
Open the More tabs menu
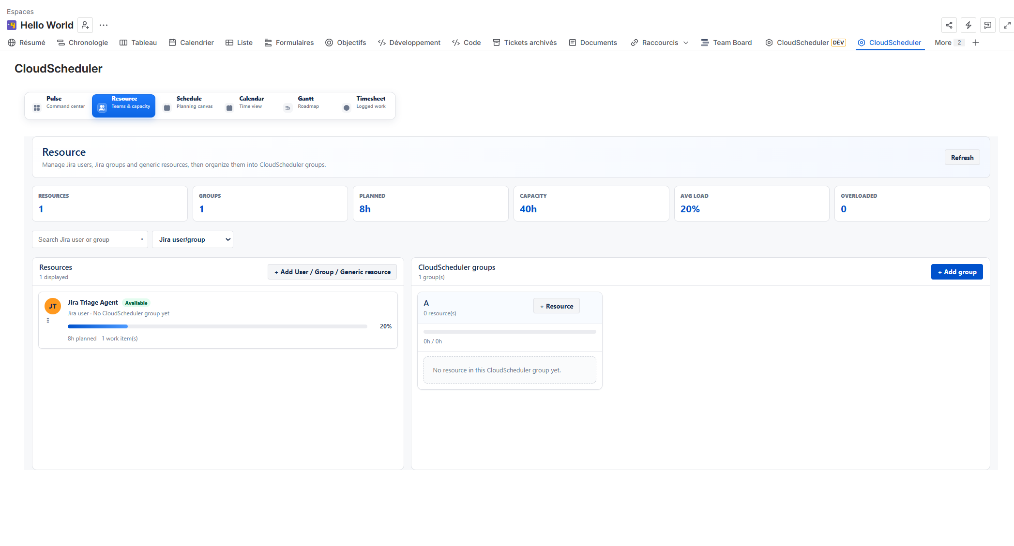(949, 43)
